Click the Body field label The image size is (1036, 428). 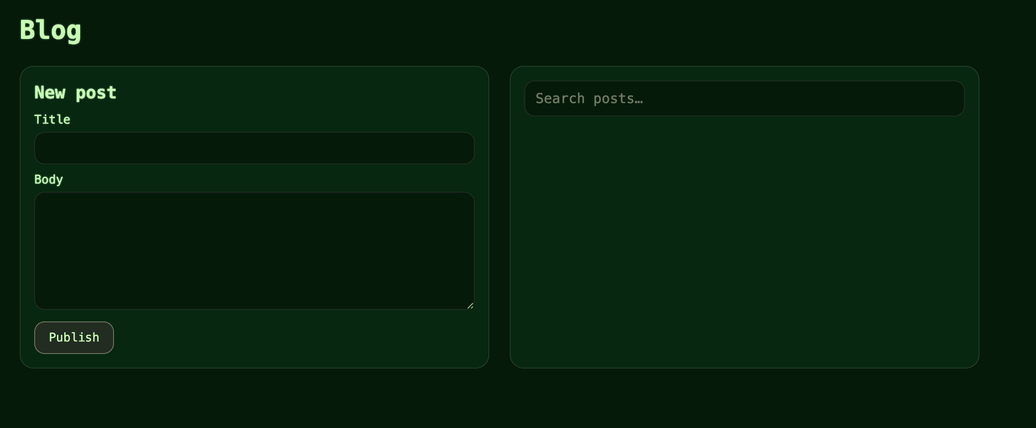[x=48, y=179]
